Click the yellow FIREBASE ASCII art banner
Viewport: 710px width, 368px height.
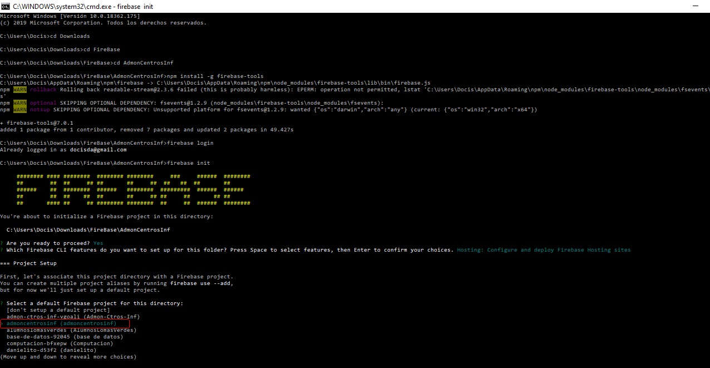click(134, 190)
